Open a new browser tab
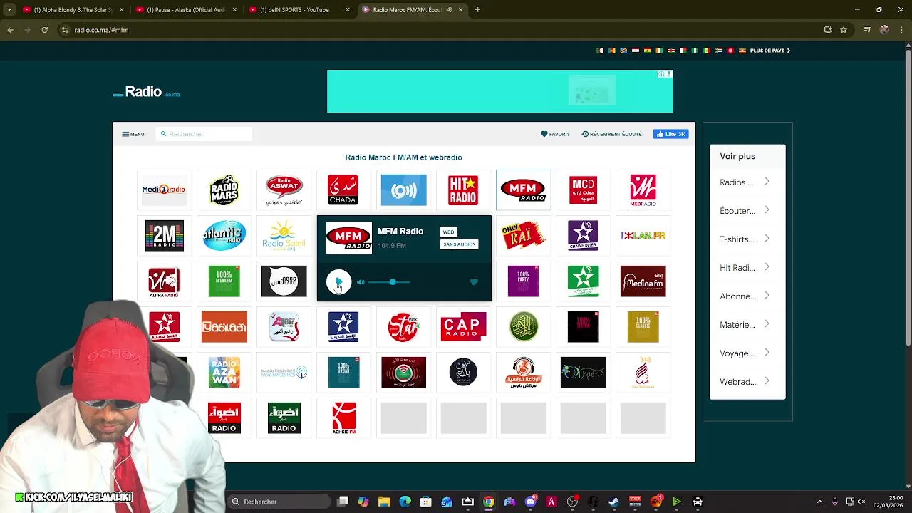The height and width of the screenshot is (513, 912). pyautogui.click(x=477, y=10)
